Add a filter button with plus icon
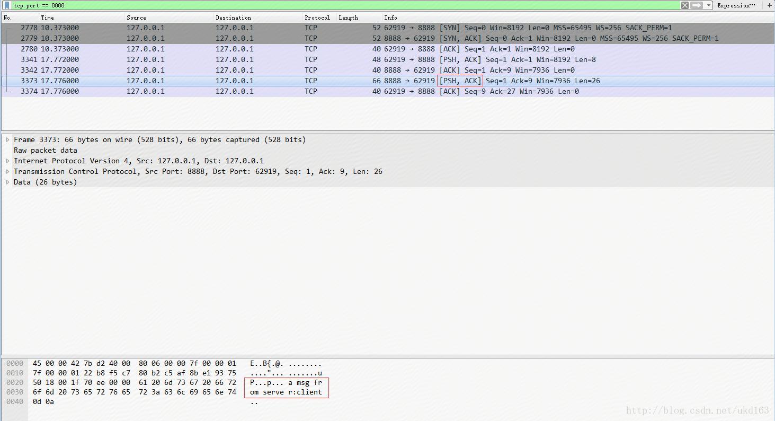The image size is (775, 421). [x=770, y=5]
